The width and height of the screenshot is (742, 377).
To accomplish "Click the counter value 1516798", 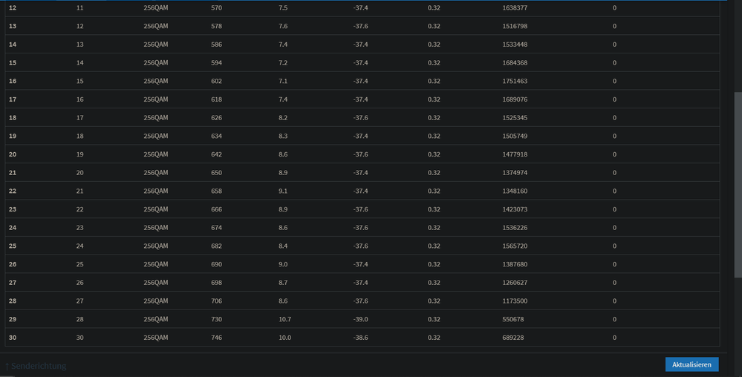I will point(515,26).
